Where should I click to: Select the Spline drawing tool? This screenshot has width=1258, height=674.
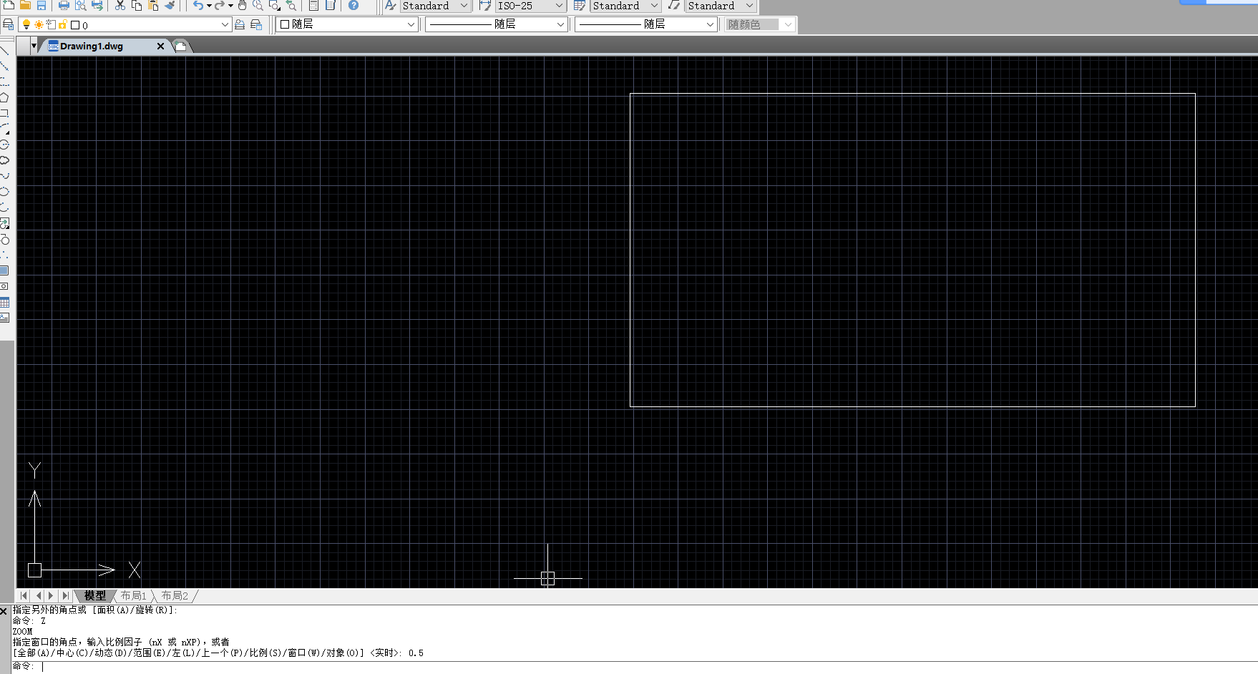4,176
